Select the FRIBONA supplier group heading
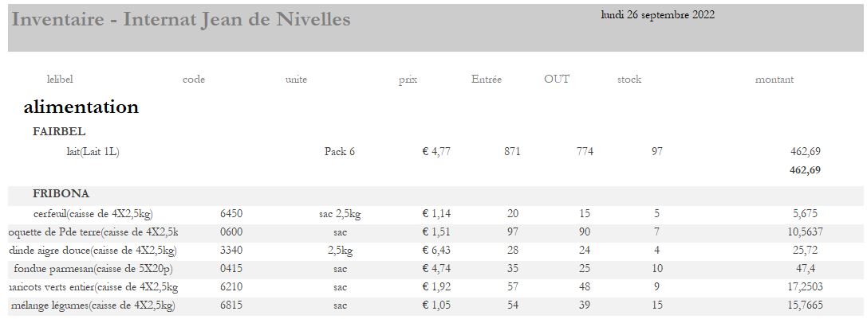This screenshot has height=319, width=867. 61,194
